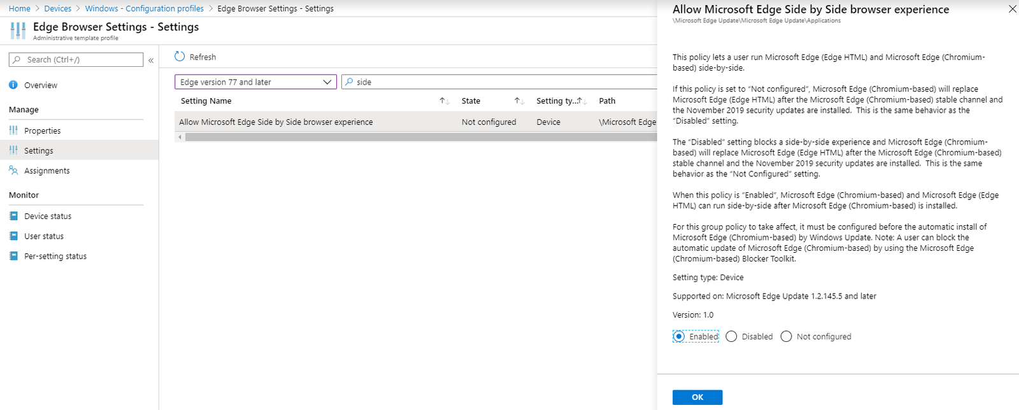Click the settings filter field containing 'side'

pos(499,81)
